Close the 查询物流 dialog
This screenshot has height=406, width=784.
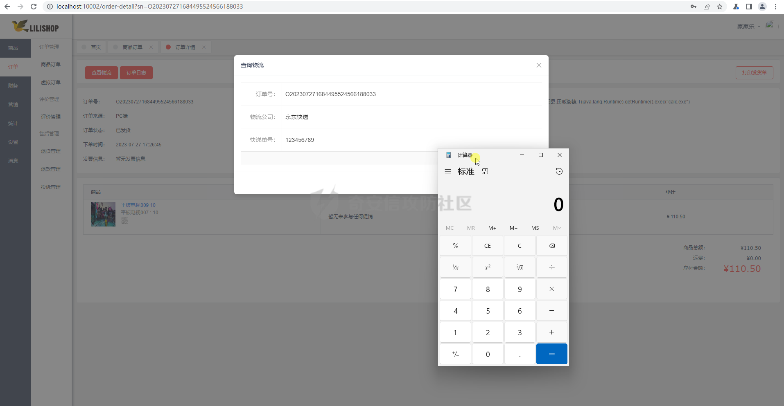click(539, 65)
